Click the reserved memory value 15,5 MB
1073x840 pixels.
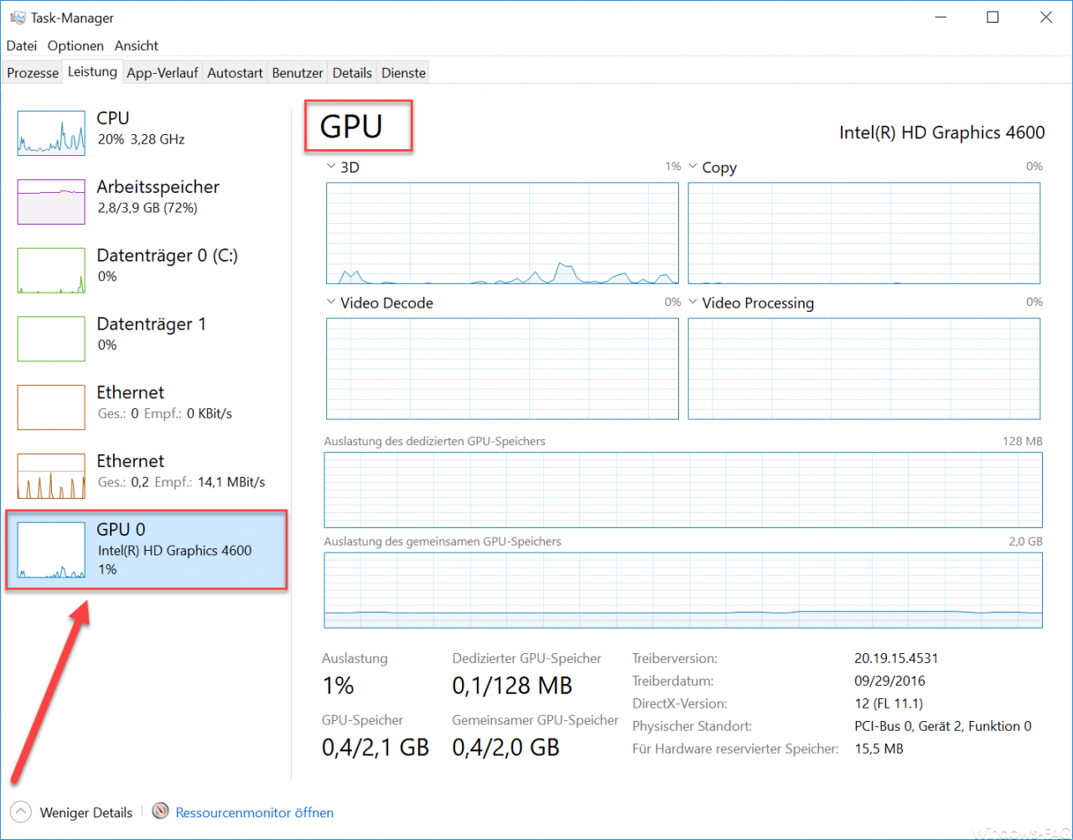(x=879, y=749)
